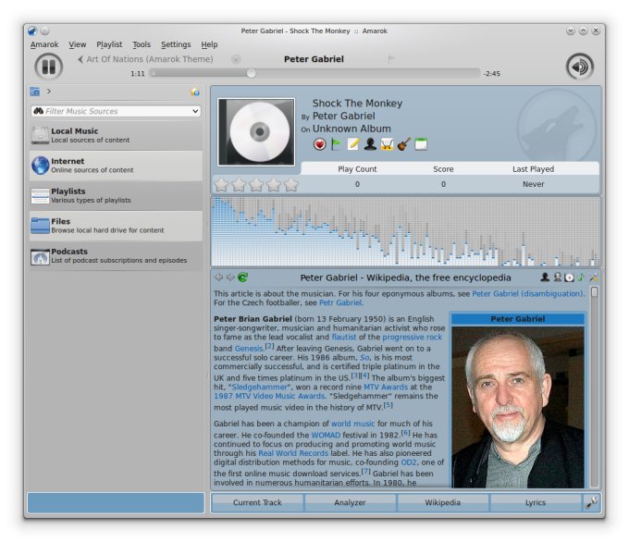Screen dimensions: 629x542
Task: Click the pencil edit track details icon
Action: click(x=353, y=144)
